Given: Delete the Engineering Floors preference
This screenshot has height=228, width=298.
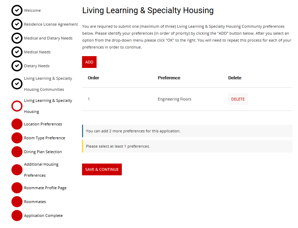Looking at the screenshot, I should pos(238,99).
